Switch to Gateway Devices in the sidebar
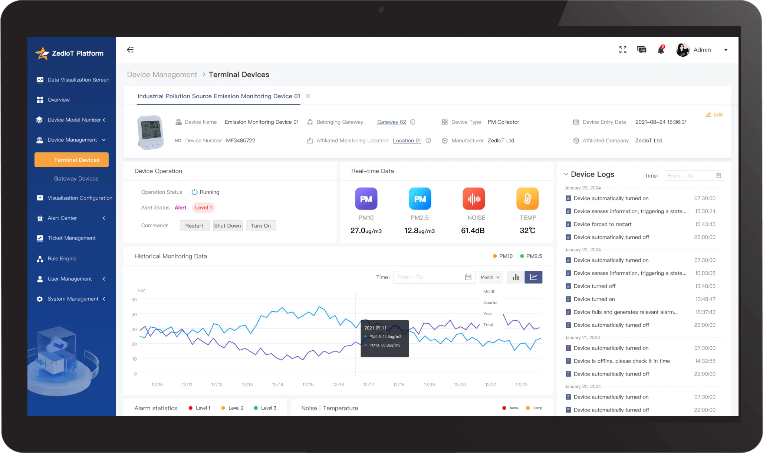Image resolution: width=763 pixels, height=453 pixels. [x=76, y=178]
